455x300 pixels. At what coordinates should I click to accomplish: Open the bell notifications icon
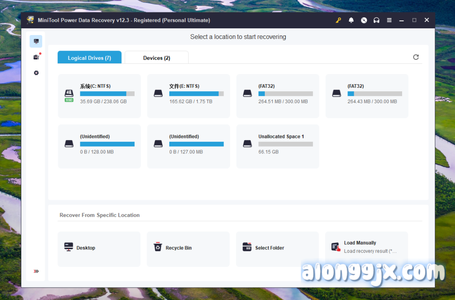[x=351, y=20]
